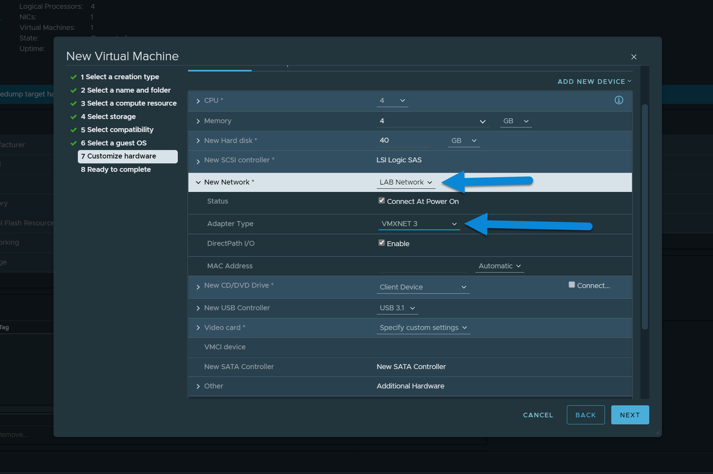Go to step 1 Select a creation type
The width and height of the screenshot is (713, 474).
tap(120, 77)
